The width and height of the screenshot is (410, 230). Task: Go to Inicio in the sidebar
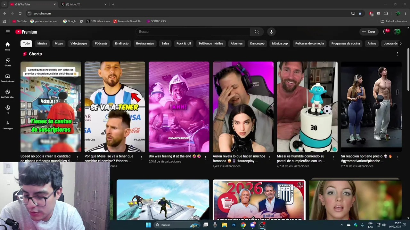[x=8, y=46]
